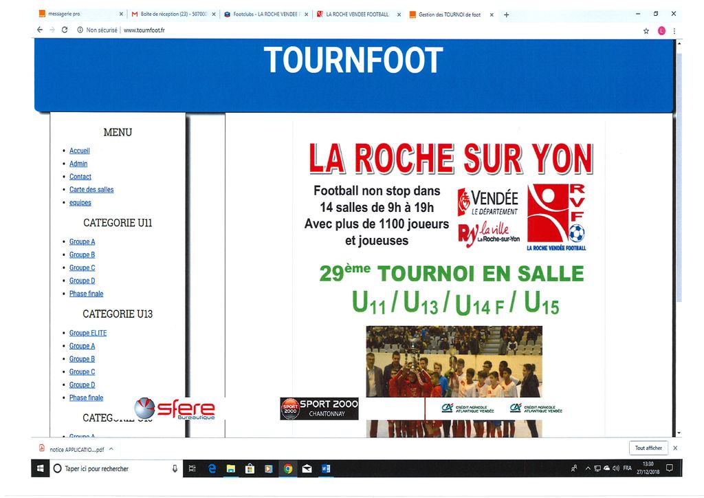704x498 pixels.
Task: Close the downloads bar
Action: coord(675,448)
